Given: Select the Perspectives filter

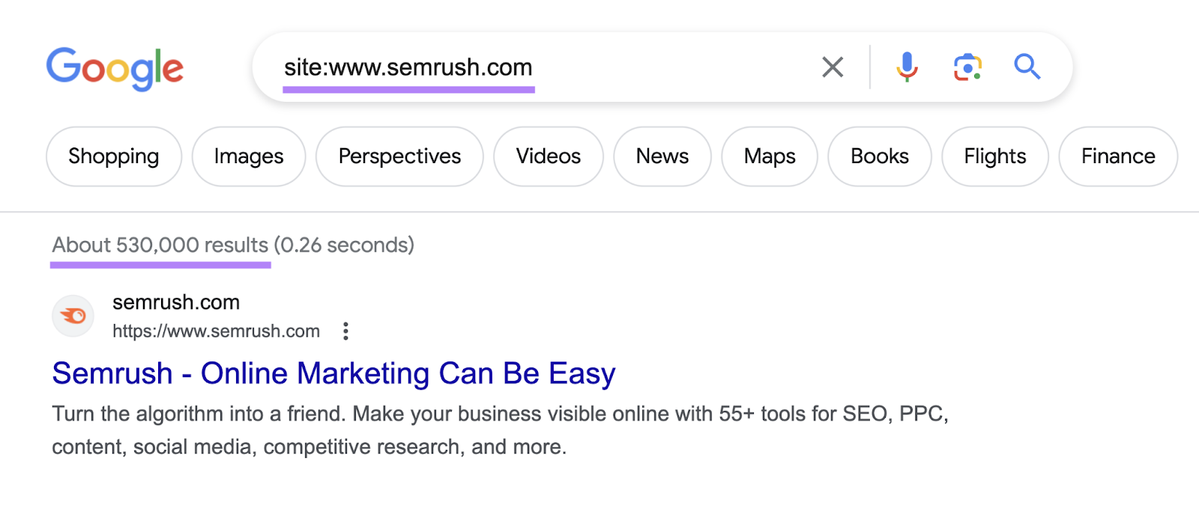Looking at the screenshot, I should 399,156.
